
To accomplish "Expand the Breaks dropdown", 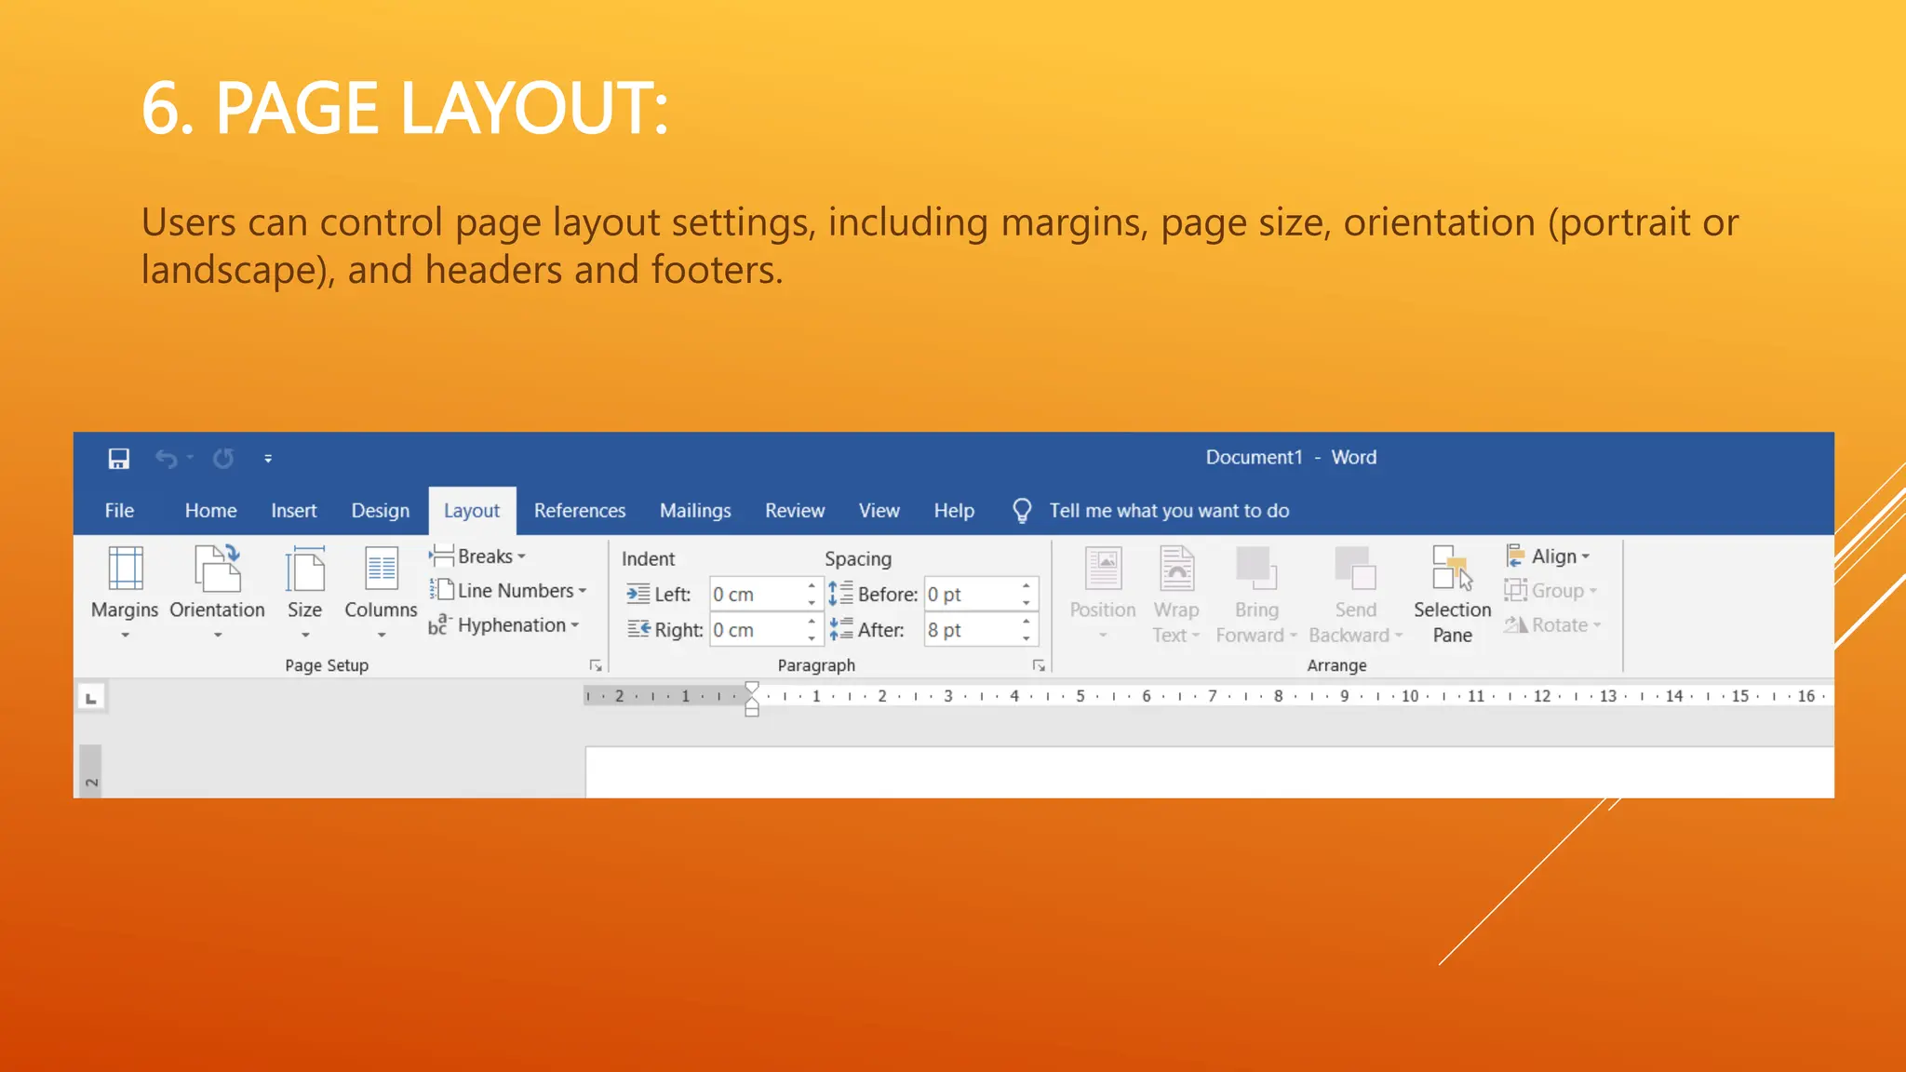I will coord(485,556).
